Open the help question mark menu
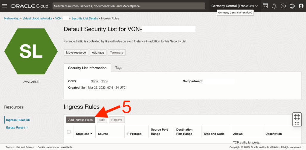 [283, 6]
